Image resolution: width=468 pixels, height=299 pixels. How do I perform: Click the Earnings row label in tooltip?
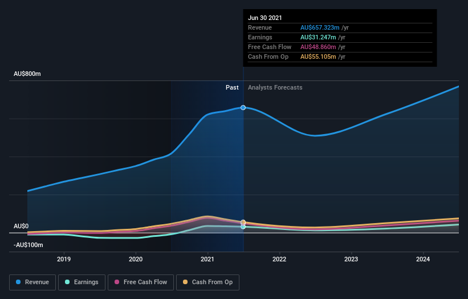coord(261,37)
